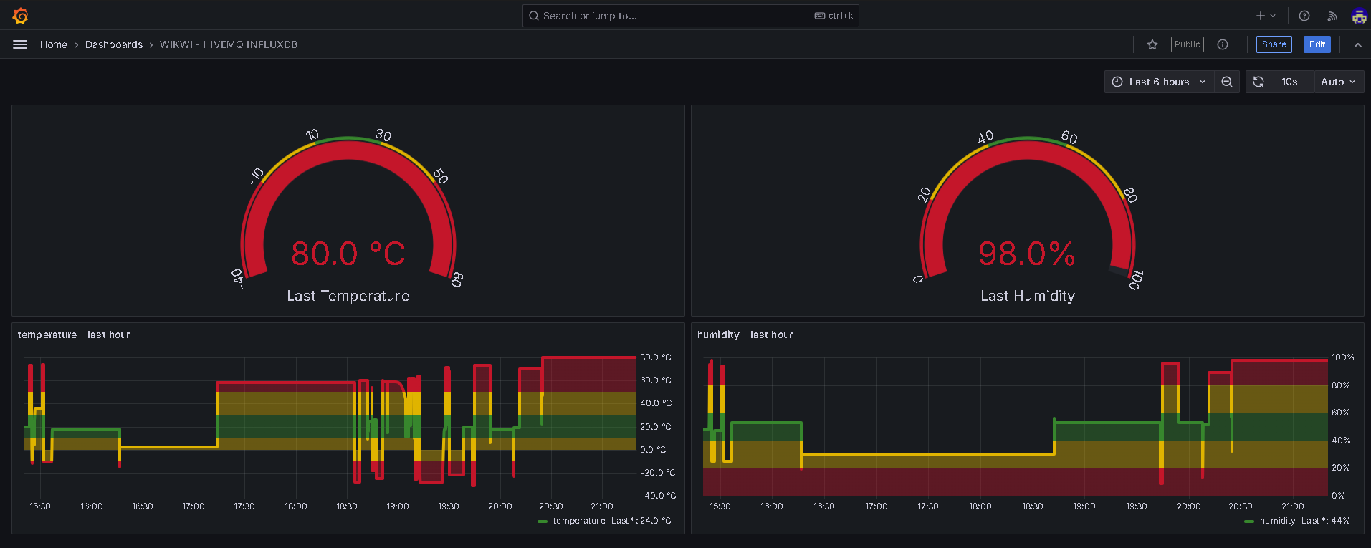
Task: Click the Public badge toggle
Action: pyautogui.click(x=1188, y=44)
